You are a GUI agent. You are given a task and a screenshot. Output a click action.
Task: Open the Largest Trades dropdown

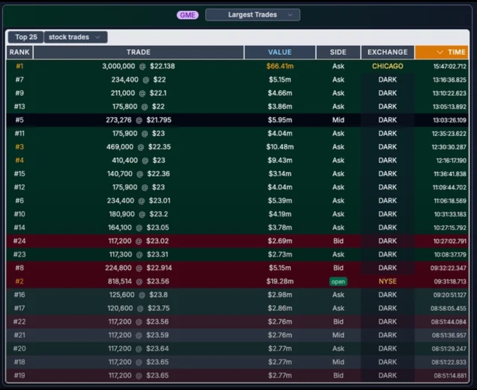coord(253,15)
